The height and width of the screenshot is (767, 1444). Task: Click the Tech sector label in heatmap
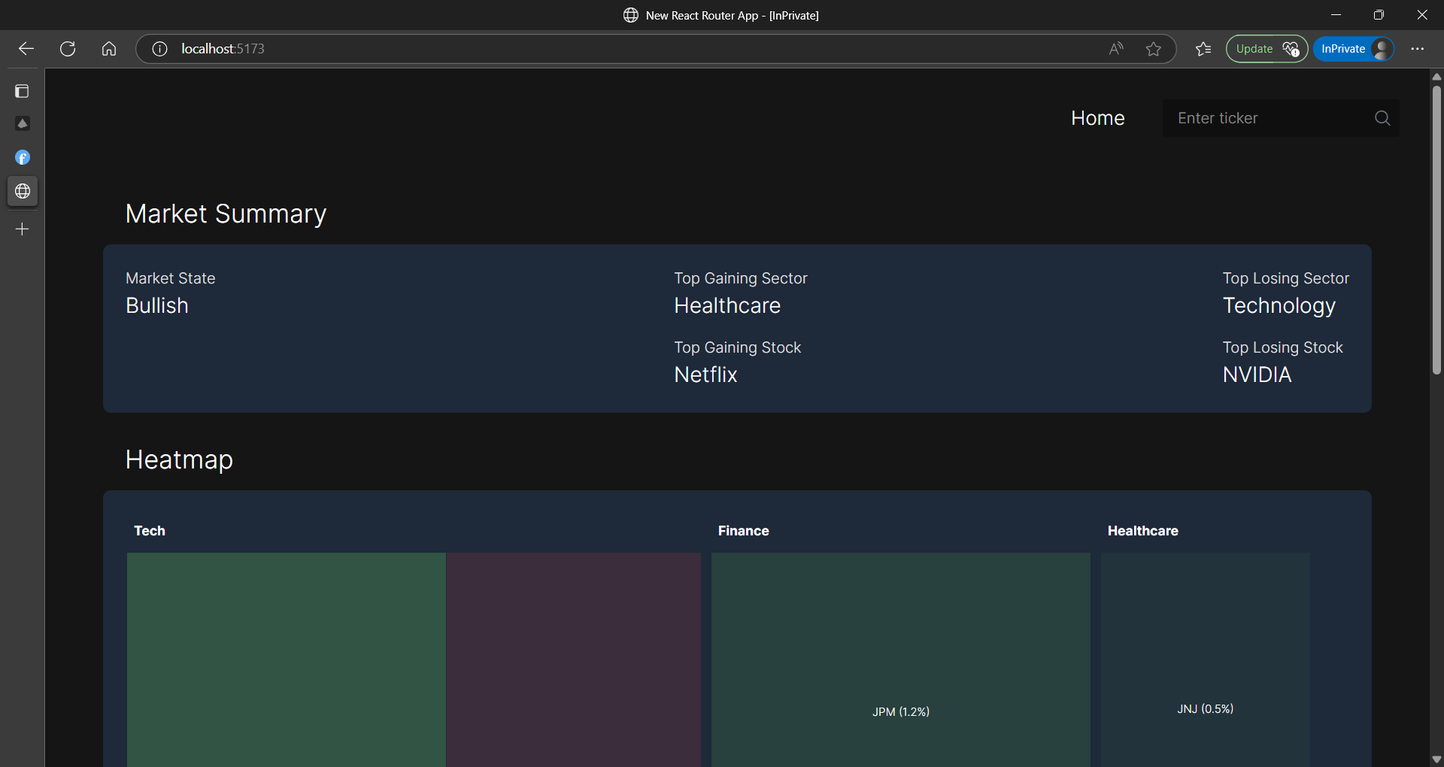(150, 531)
